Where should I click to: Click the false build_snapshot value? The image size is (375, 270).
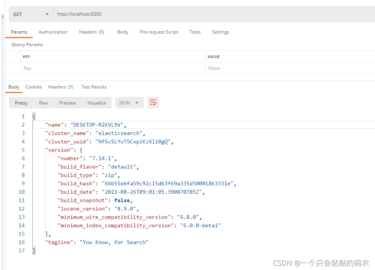tap(122, 200)
